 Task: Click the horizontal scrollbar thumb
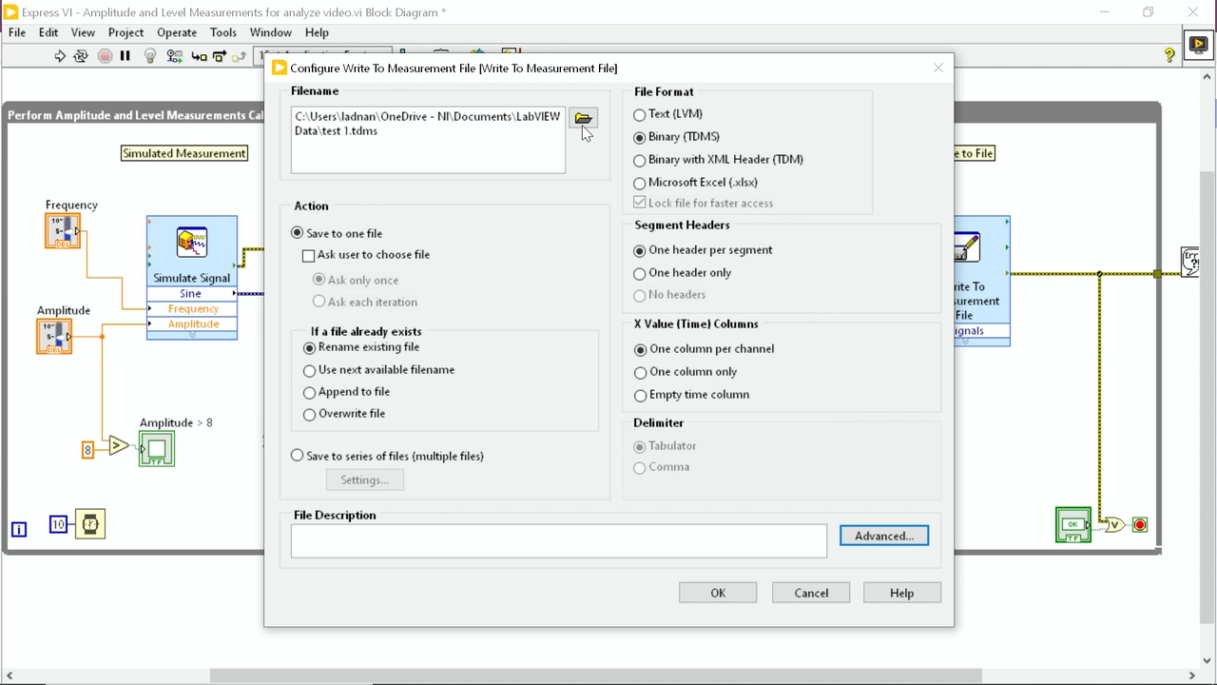[x=595, y=676]
